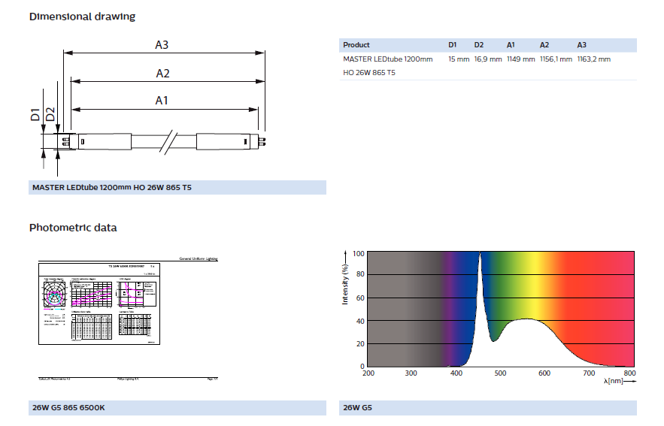This screenshot has height=426, width=664.
Task: Click 'HO 26W 865 T5' table text
Action: pyautogui.click(x=368, y=73)
